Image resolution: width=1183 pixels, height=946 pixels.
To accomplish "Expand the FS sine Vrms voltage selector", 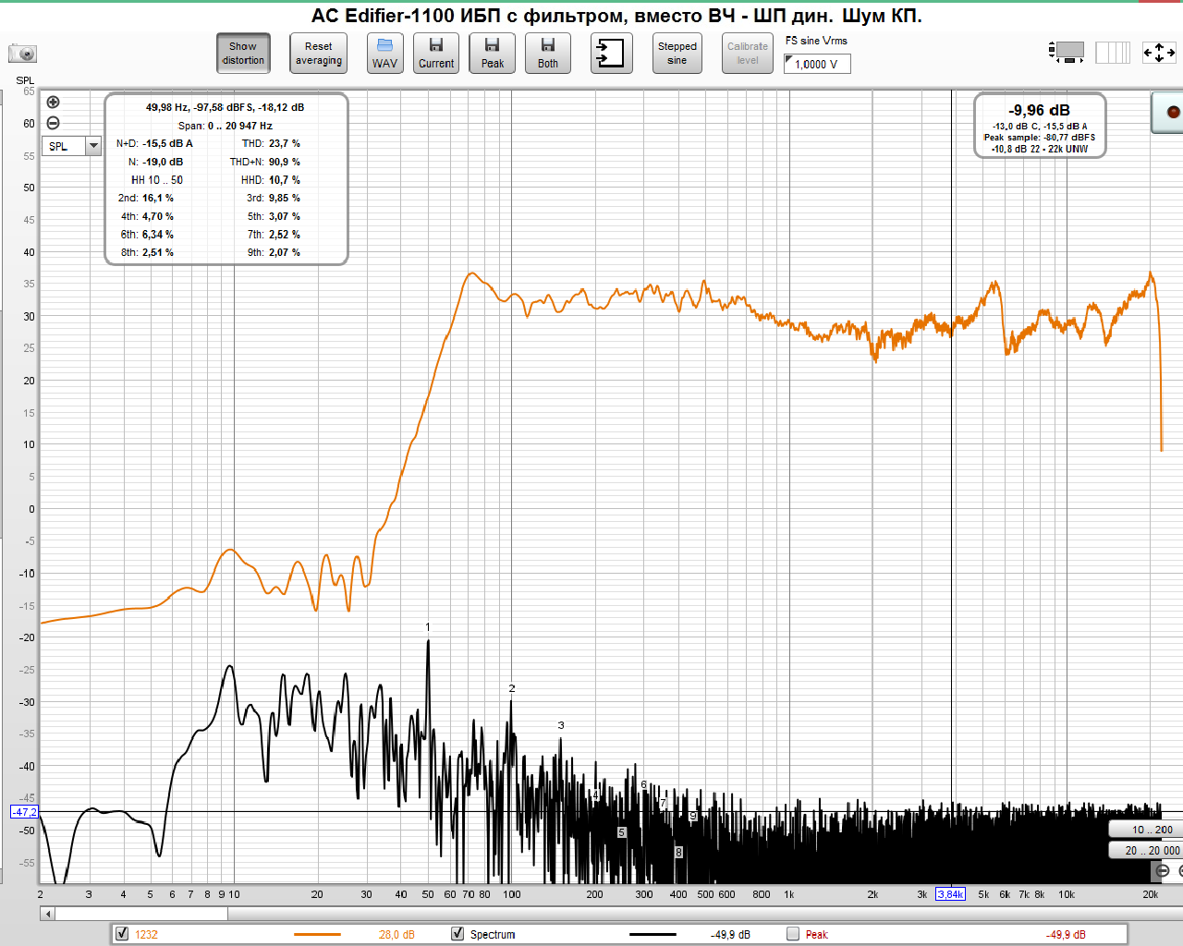I will (x=817, y=64).
